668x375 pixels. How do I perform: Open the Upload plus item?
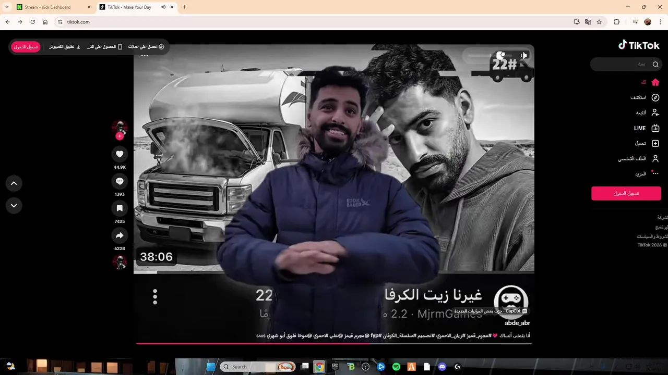coord(647,143)
